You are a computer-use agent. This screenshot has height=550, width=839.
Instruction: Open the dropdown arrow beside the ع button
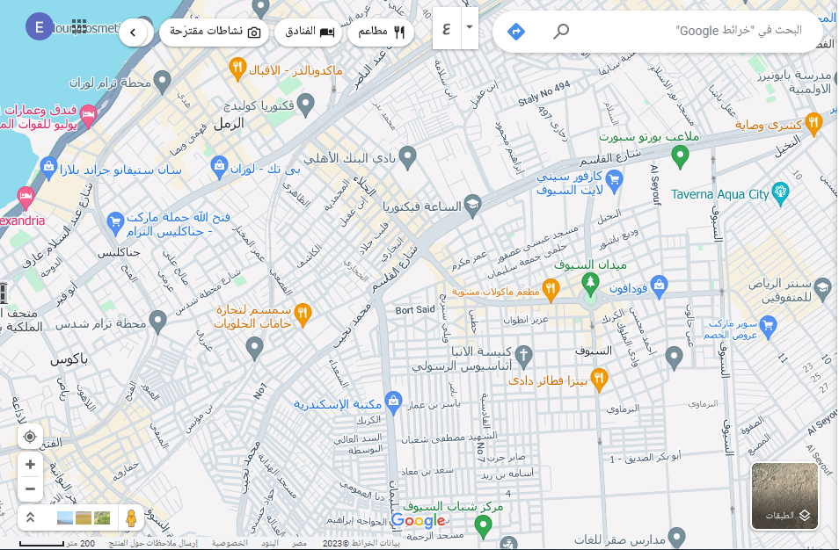click(470, 27)
